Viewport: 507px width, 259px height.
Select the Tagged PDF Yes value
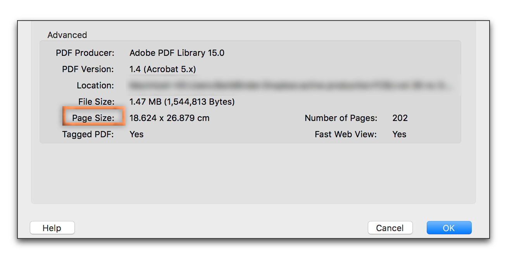136,134
